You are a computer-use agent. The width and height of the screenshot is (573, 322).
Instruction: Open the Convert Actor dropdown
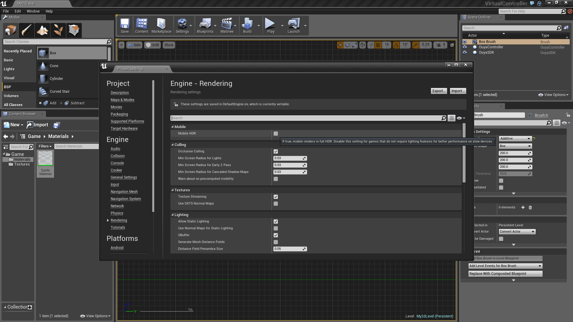[x=517, y=232]
